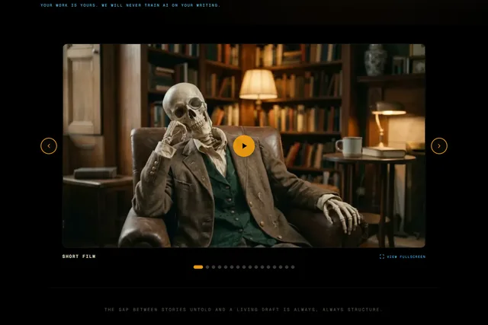This screenshot has width=488, height=325.
Task: Open the View Fullscreen link
Action: 402,256
